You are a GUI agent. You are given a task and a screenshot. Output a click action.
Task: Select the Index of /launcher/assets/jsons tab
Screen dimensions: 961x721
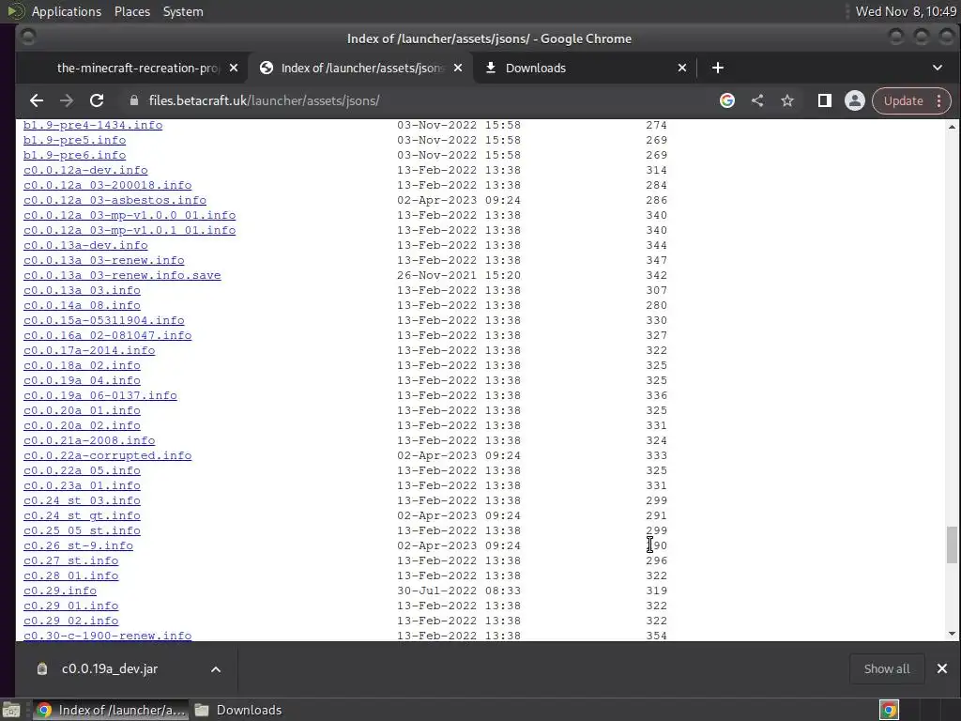tap(360, 68)
